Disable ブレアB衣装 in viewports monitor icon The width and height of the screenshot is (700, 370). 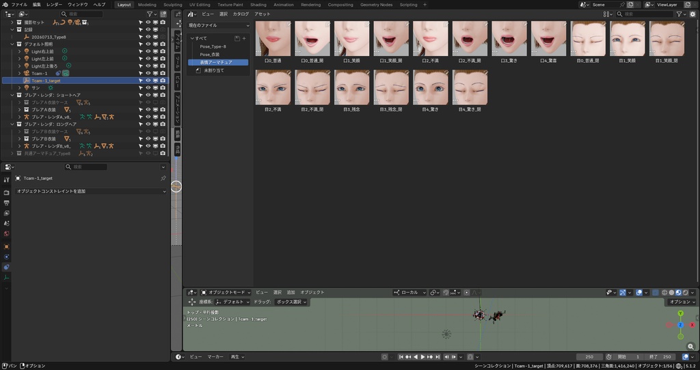[x=155, y=139]
